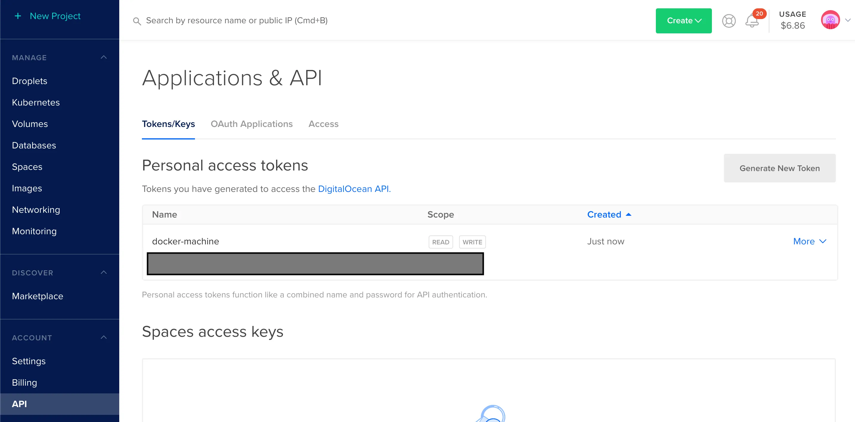Image resolution: width=855 pixels, height=422 pixels.
Task: Open notifications via the bell icon
Action: pyautogui.click(x=752, y=21)
